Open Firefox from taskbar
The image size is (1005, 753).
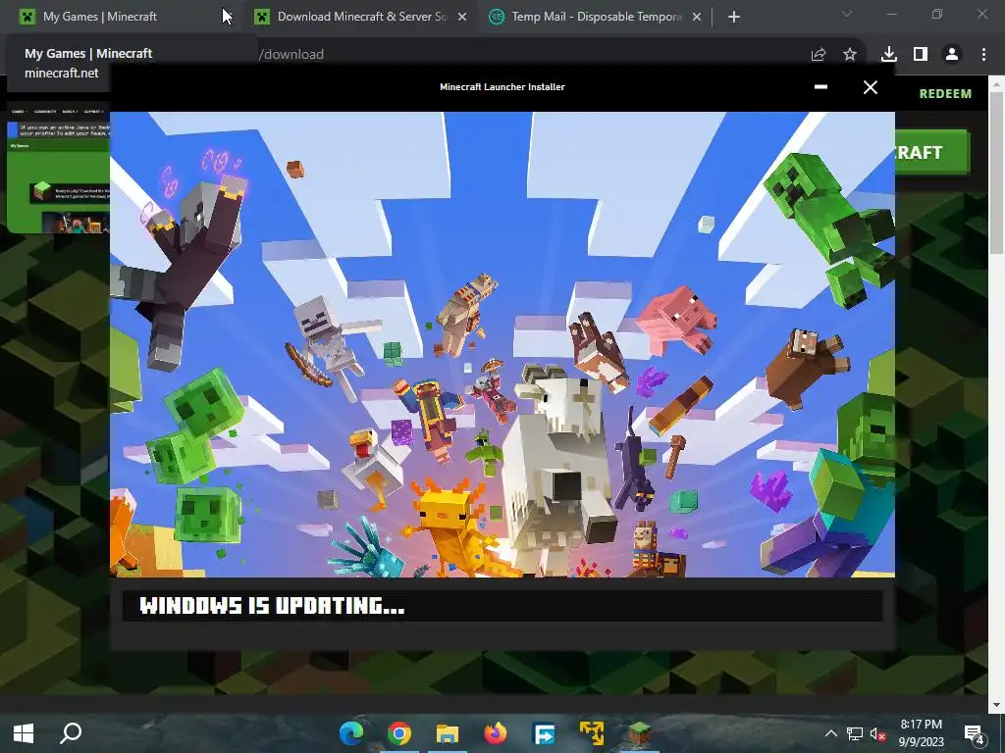point(496,733)
